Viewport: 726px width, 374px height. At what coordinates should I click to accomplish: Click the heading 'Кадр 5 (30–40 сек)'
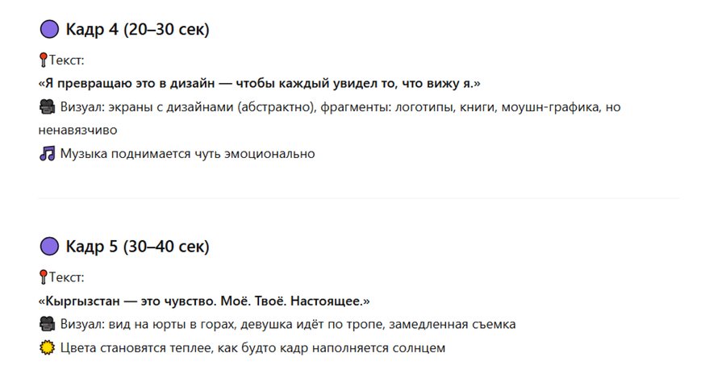tap(138, 246)
